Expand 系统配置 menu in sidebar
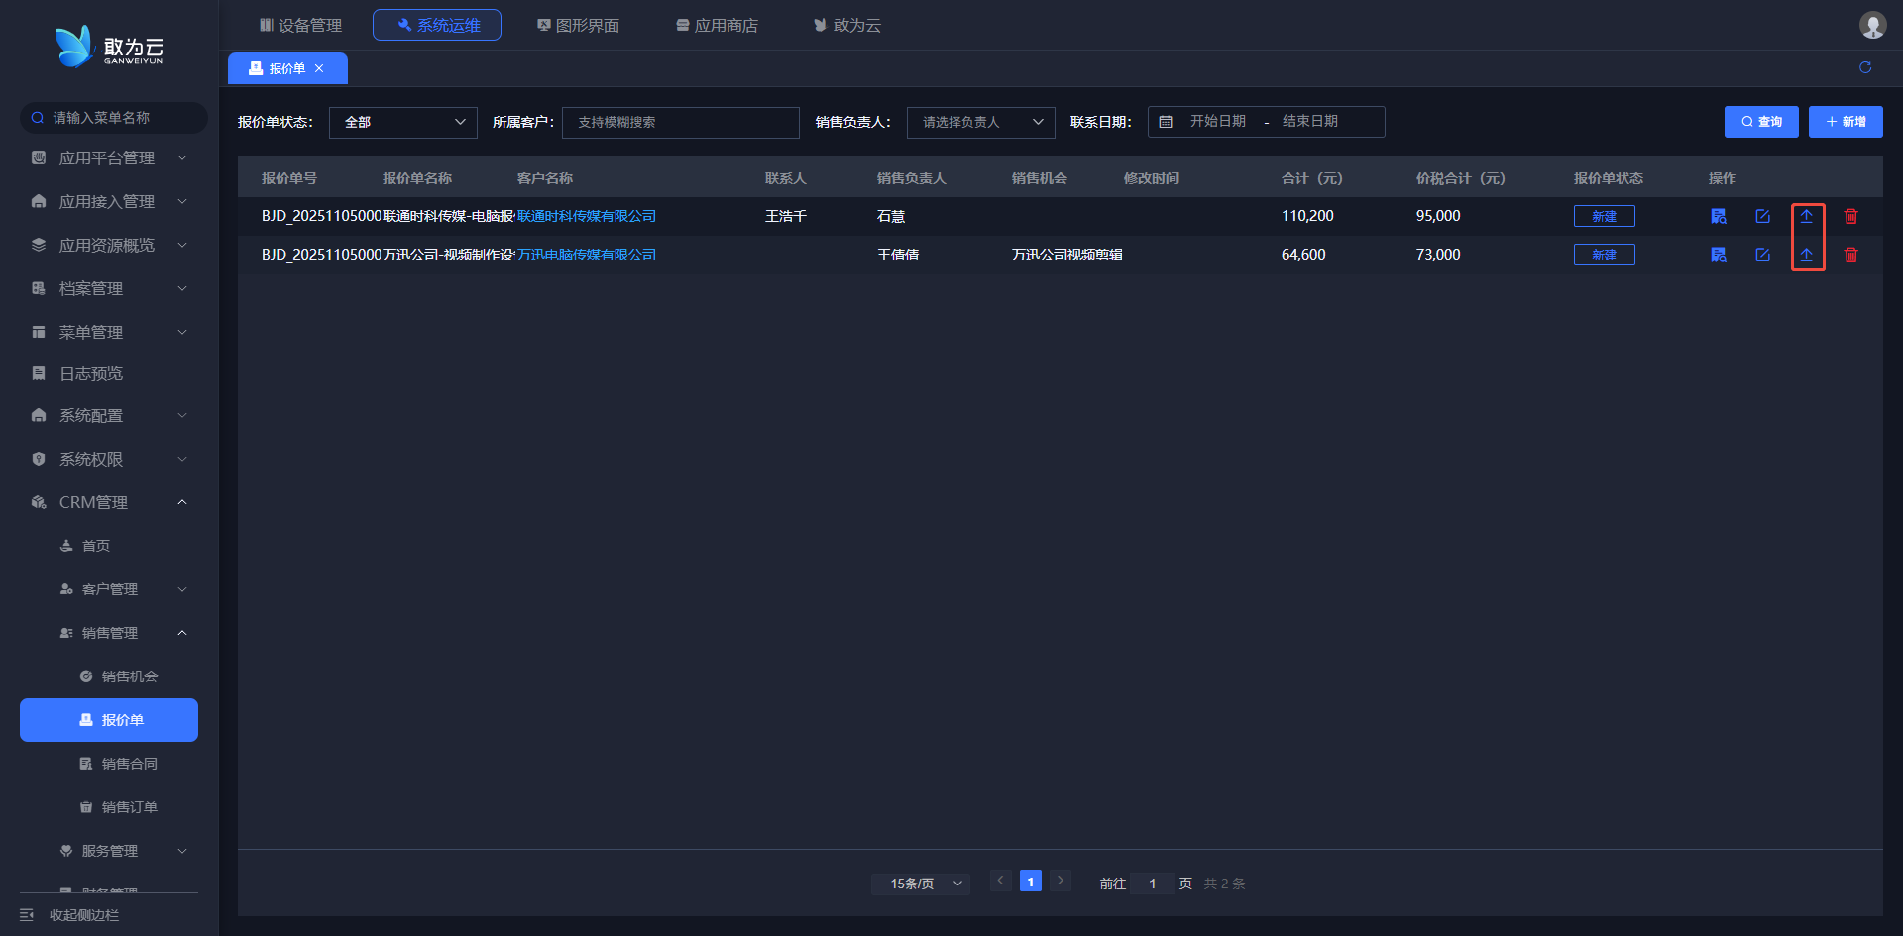This screenshot has width=1903, height=936. coord(109,416)
